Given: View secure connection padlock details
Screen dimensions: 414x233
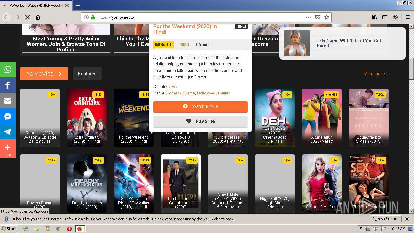Looking at the screenshot, I should point(93,17).
